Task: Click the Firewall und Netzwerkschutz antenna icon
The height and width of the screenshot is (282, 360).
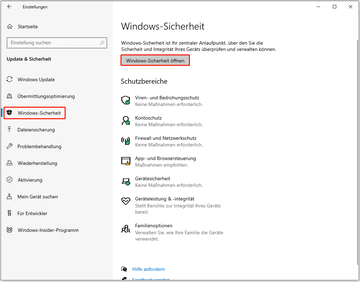Action: tap(125, 141)
